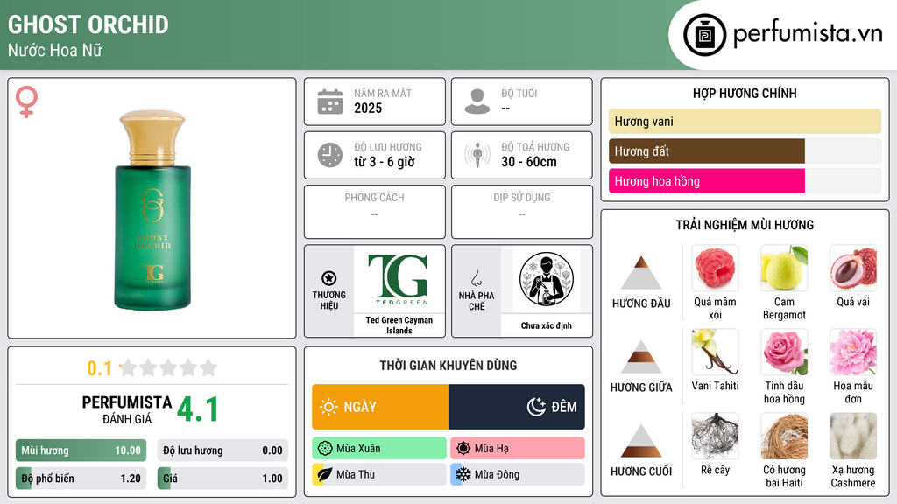Click the perfumista.vn bottle logo icon
897x504 pixels.
coord(704,35)
